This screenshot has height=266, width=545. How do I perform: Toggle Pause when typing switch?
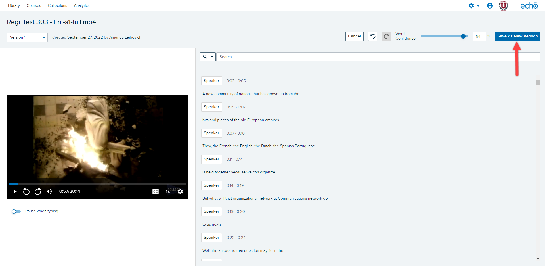[16, 211]
